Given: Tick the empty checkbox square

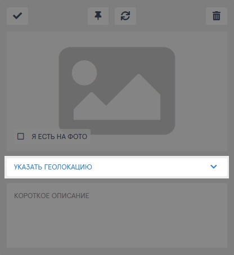Looking at the screenshot, I should [x=20, y=136].
